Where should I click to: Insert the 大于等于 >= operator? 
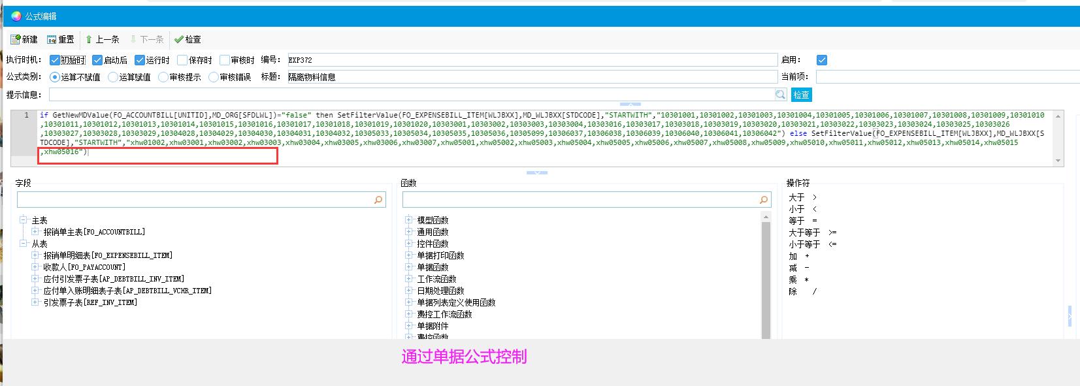point(812,233)
